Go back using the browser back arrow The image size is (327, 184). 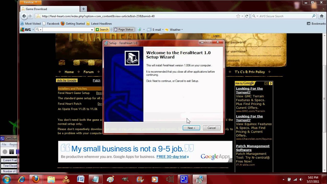tap(24, 16)
